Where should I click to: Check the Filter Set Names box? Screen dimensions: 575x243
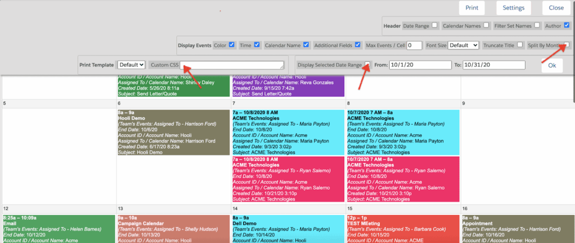[537, 26]
